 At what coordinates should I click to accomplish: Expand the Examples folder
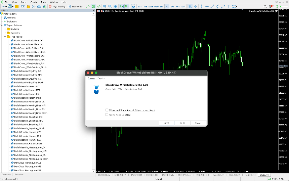5,33
